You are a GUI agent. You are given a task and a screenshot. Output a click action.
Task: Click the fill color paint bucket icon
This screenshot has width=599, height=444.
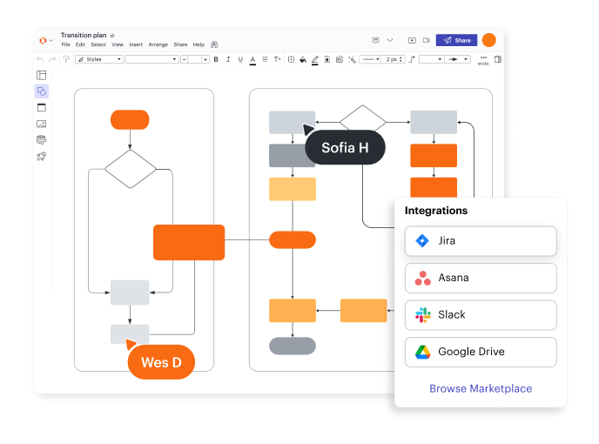302,59
